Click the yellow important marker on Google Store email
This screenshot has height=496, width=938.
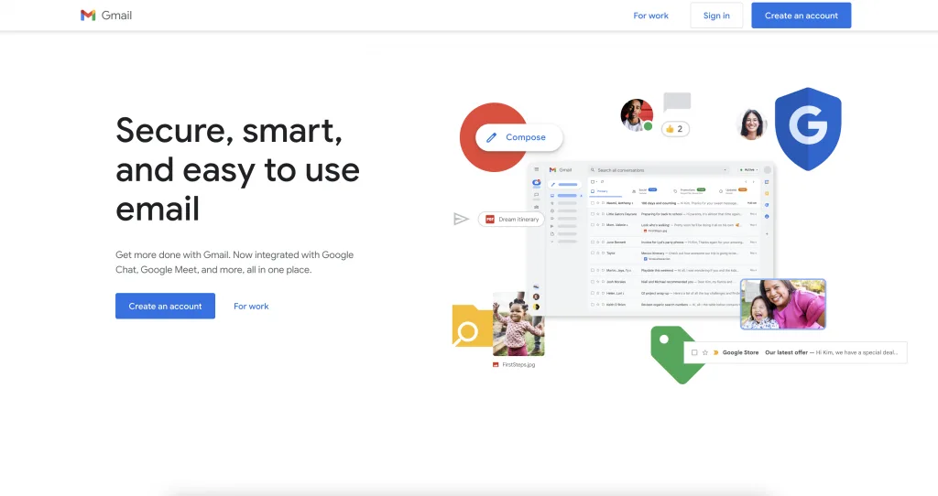pos(715,352)
